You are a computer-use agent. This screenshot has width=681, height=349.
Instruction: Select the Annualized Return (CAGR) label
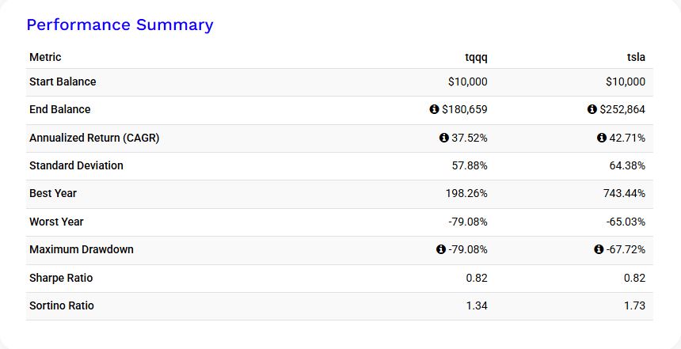(x=94, y=138)
